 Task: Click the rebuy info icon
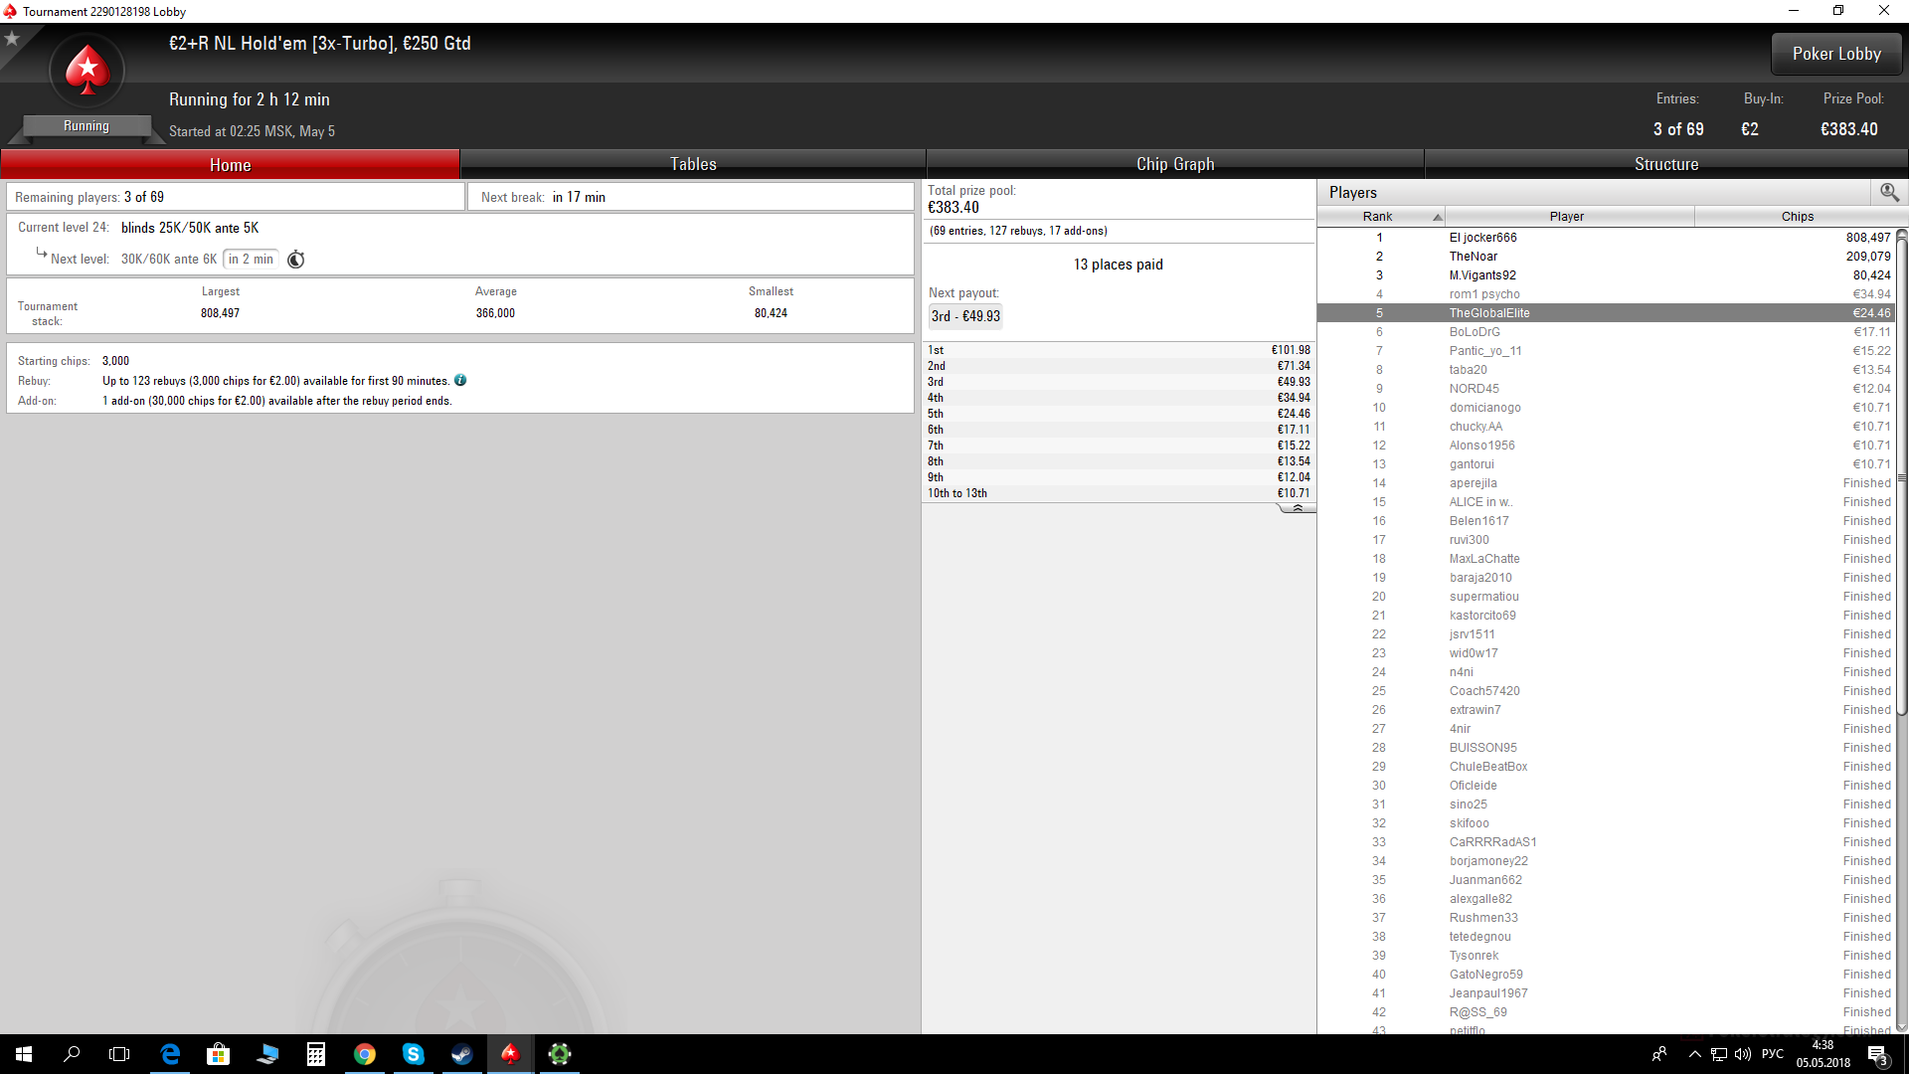point(460,380)
